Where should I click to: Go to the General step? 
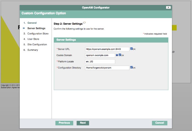pos(32,23)
